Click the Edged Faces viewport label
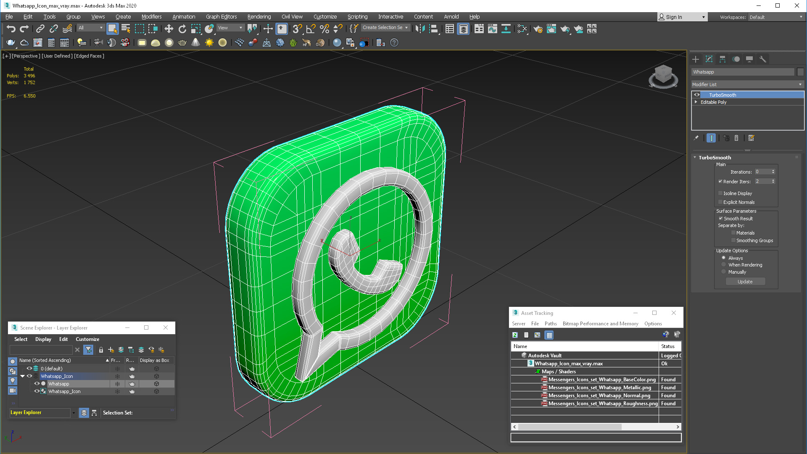This screenshot has height=454, width=807. 89,56
